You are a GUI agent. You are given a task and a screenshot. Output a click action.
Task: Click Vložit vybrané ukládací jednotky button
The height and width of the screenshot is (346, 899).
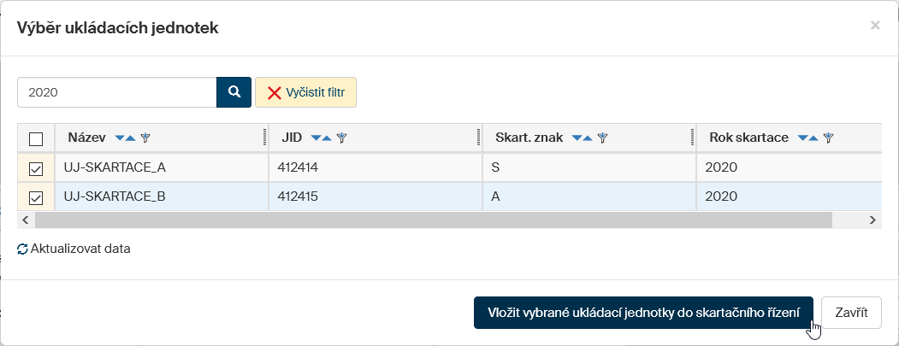[642, 313]
